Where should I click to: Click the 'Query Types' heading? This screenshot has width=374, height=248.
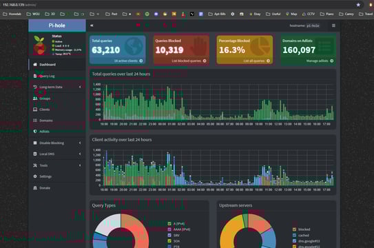click(104, 205)
